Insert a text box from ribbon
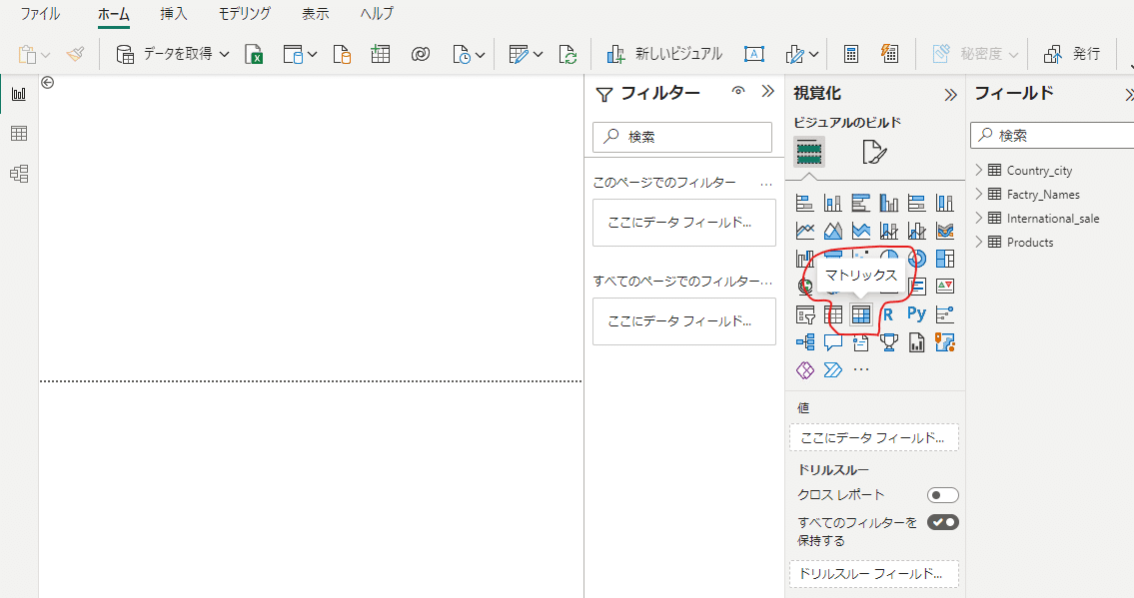 click(x=754, y=54)
